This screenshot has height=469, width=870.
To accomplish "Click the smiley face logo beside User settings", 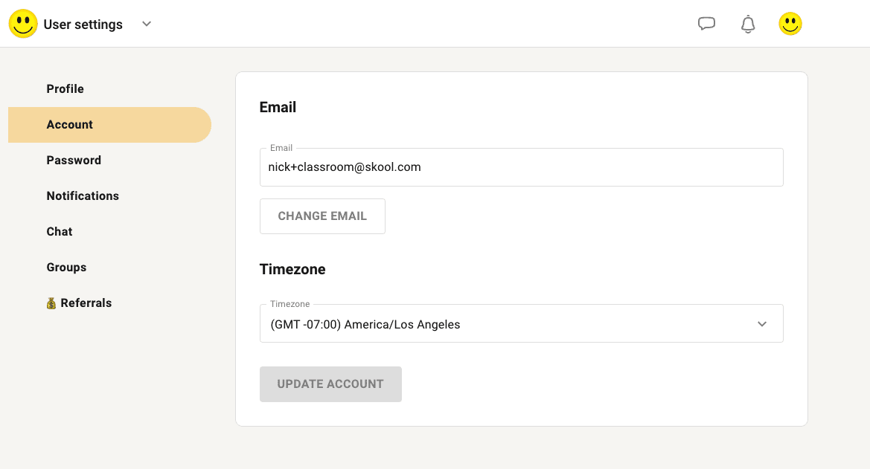I will pos(23,24).
